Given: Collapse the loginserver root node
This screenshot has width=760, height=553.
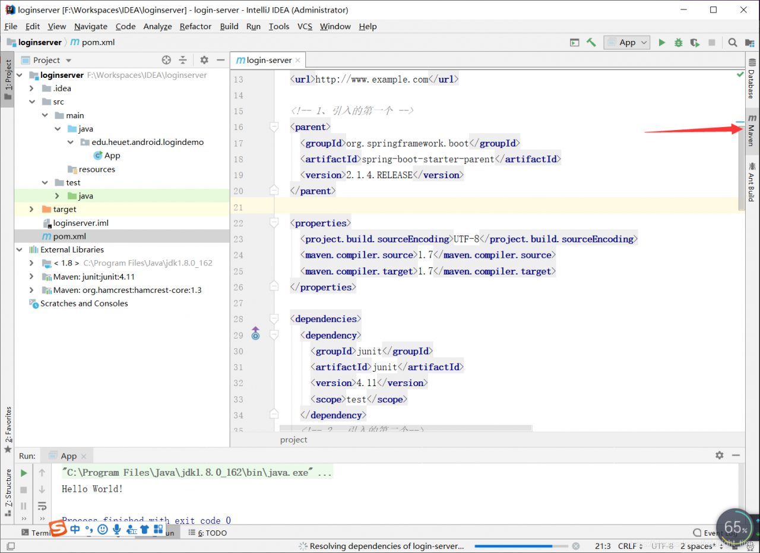Looking at the screenshot, I should (x=20, y=75).
